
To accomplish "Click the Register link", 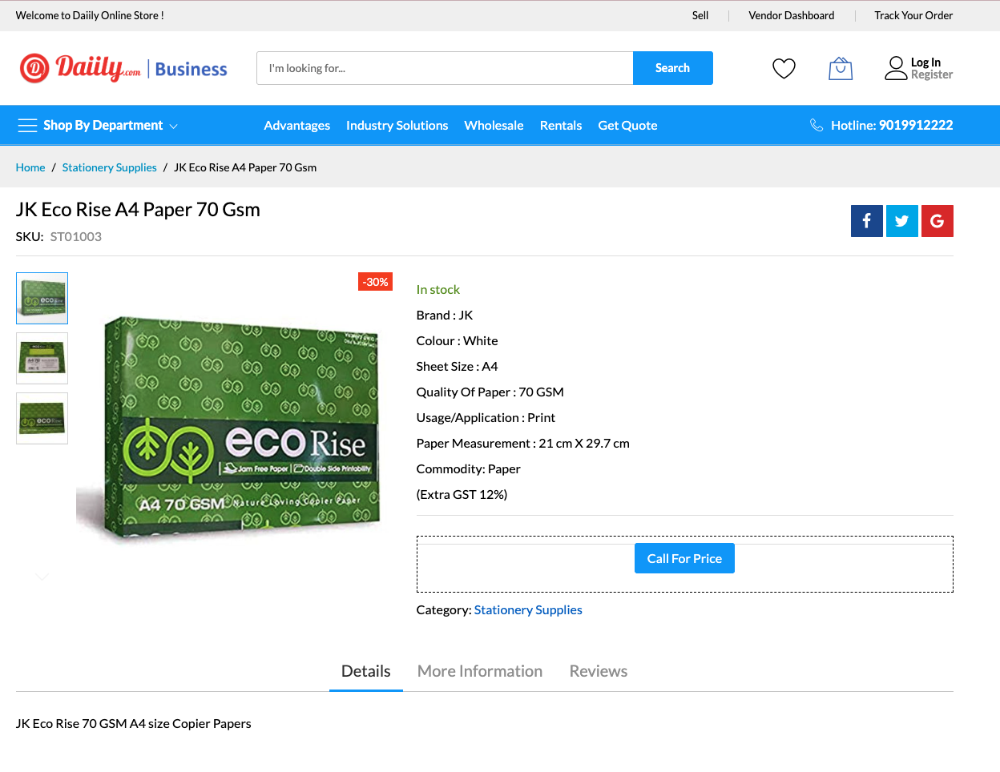I will (932, 75).
